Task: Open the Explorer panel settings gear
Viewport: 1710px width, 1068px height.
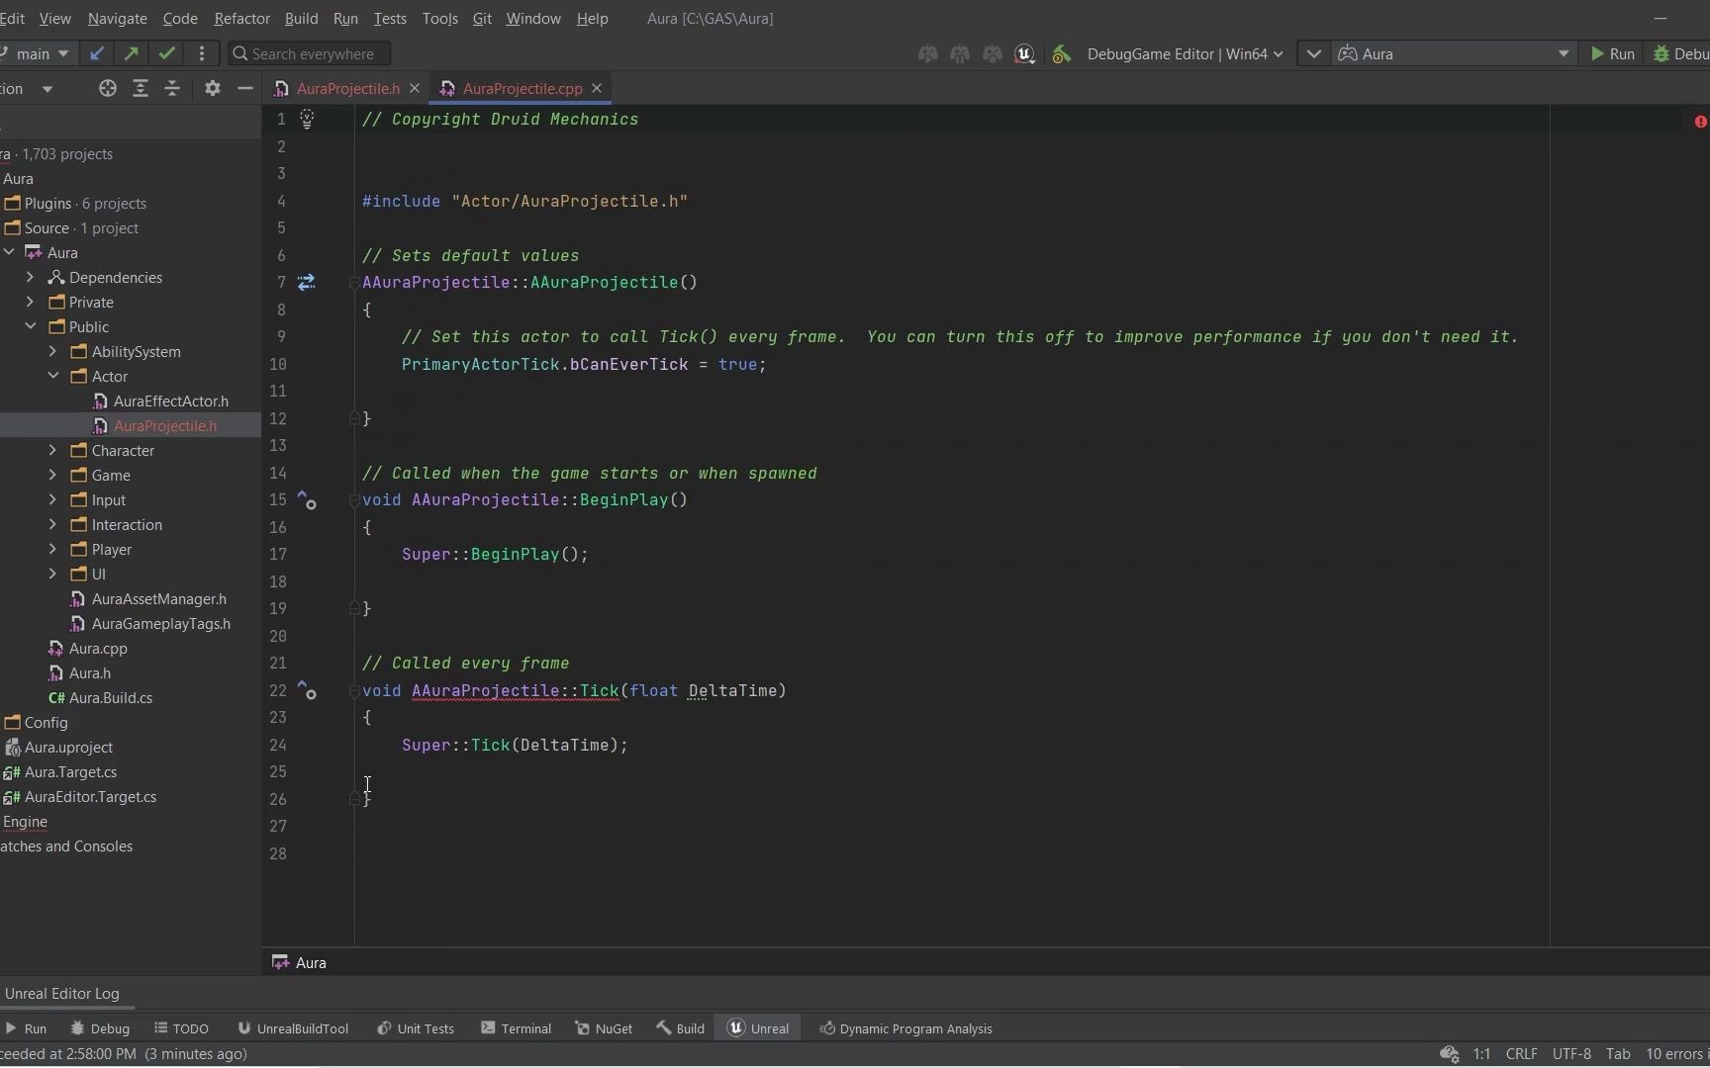Action: point(212,89)
